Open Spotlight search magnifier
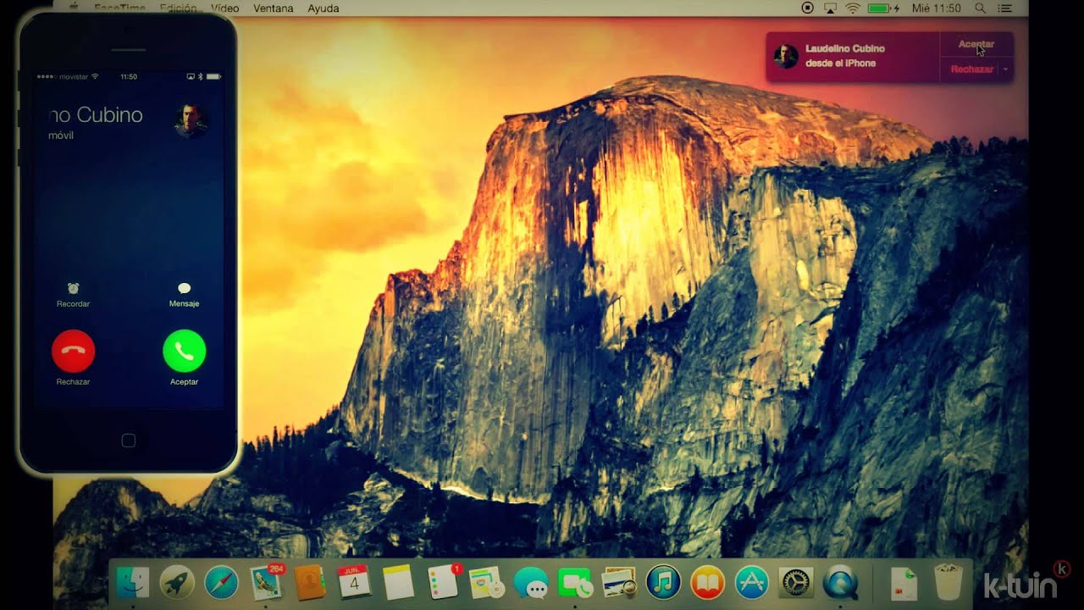The height and width of the screenshot is (610, 1084). click(980, 8)
